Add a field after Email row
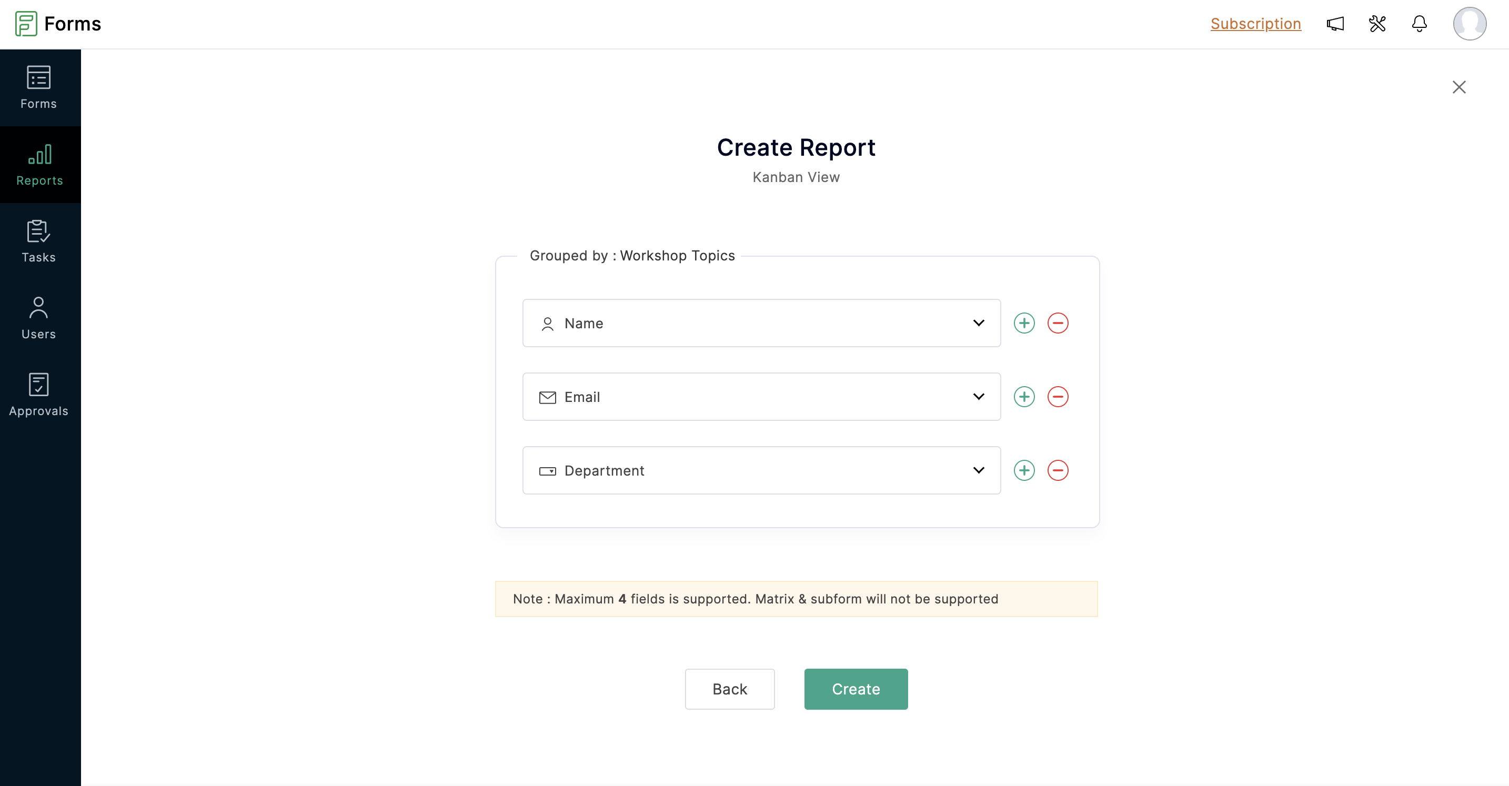Viewport: 1509px width, 786px height. click(x=1024, y=397)
